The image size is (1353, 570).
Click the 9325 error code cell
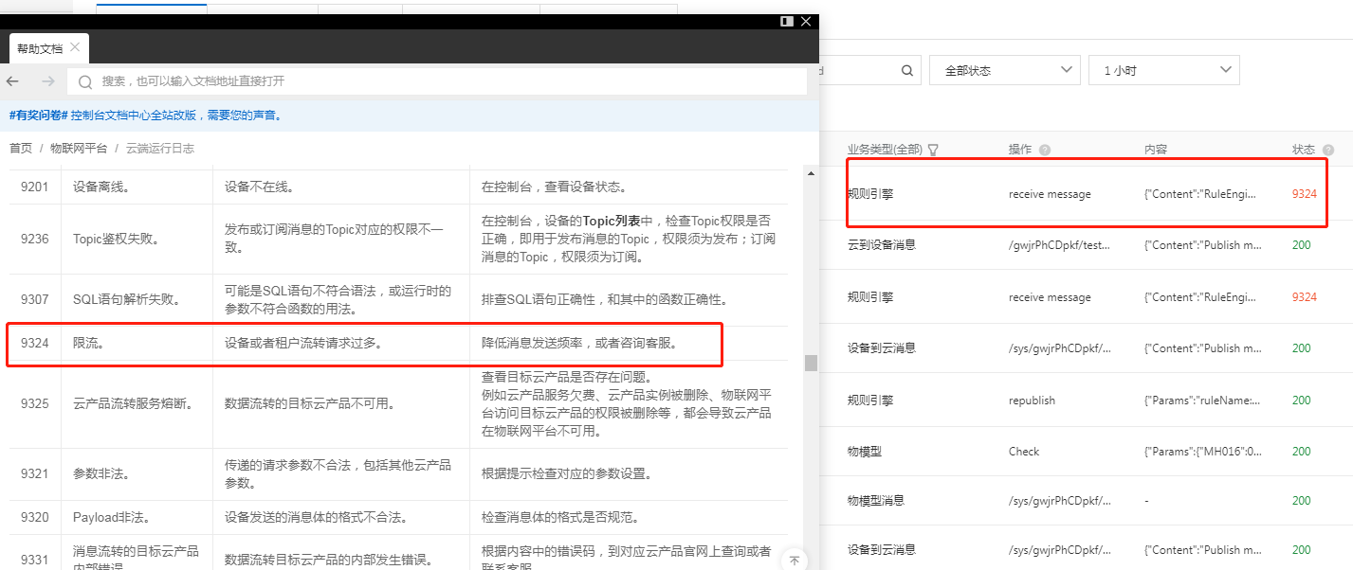34,404
